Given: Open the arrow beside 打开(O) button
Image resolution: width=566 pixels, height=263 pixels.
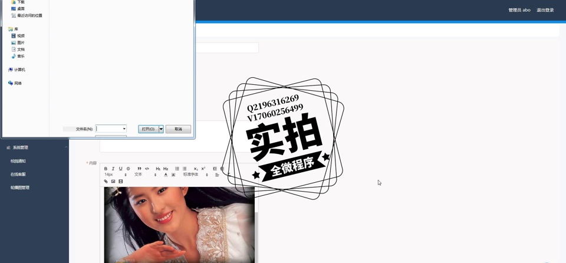Looking at the screenshot, I should (x=161, y=129).
